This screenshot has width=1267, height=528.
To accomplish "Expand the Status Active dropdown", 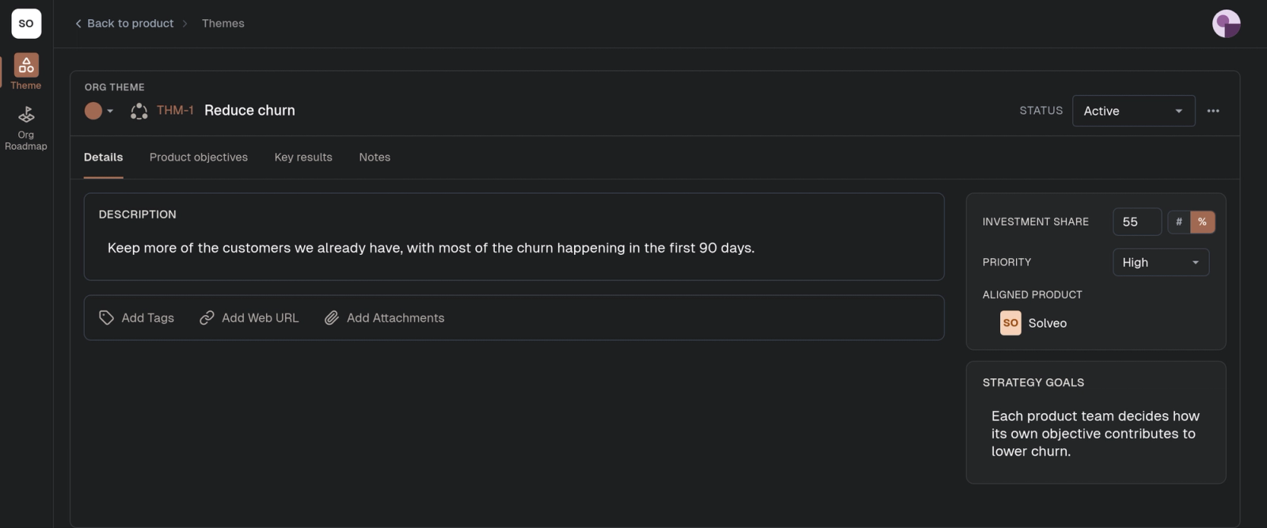I will [x=1133, y=111].
